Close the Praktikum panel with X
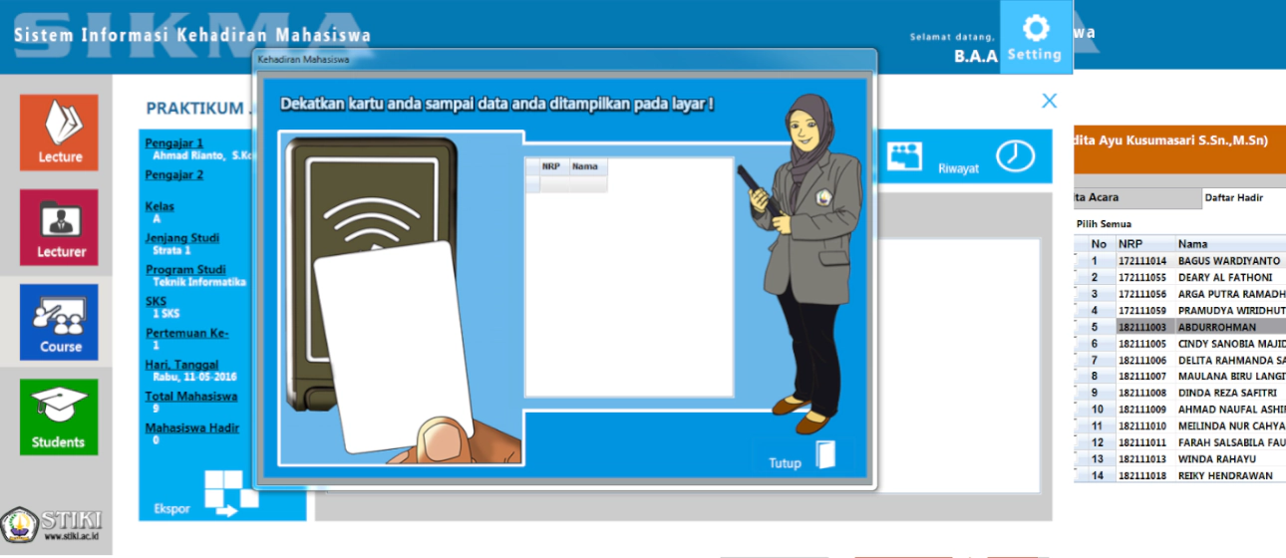 point(1049,101)
